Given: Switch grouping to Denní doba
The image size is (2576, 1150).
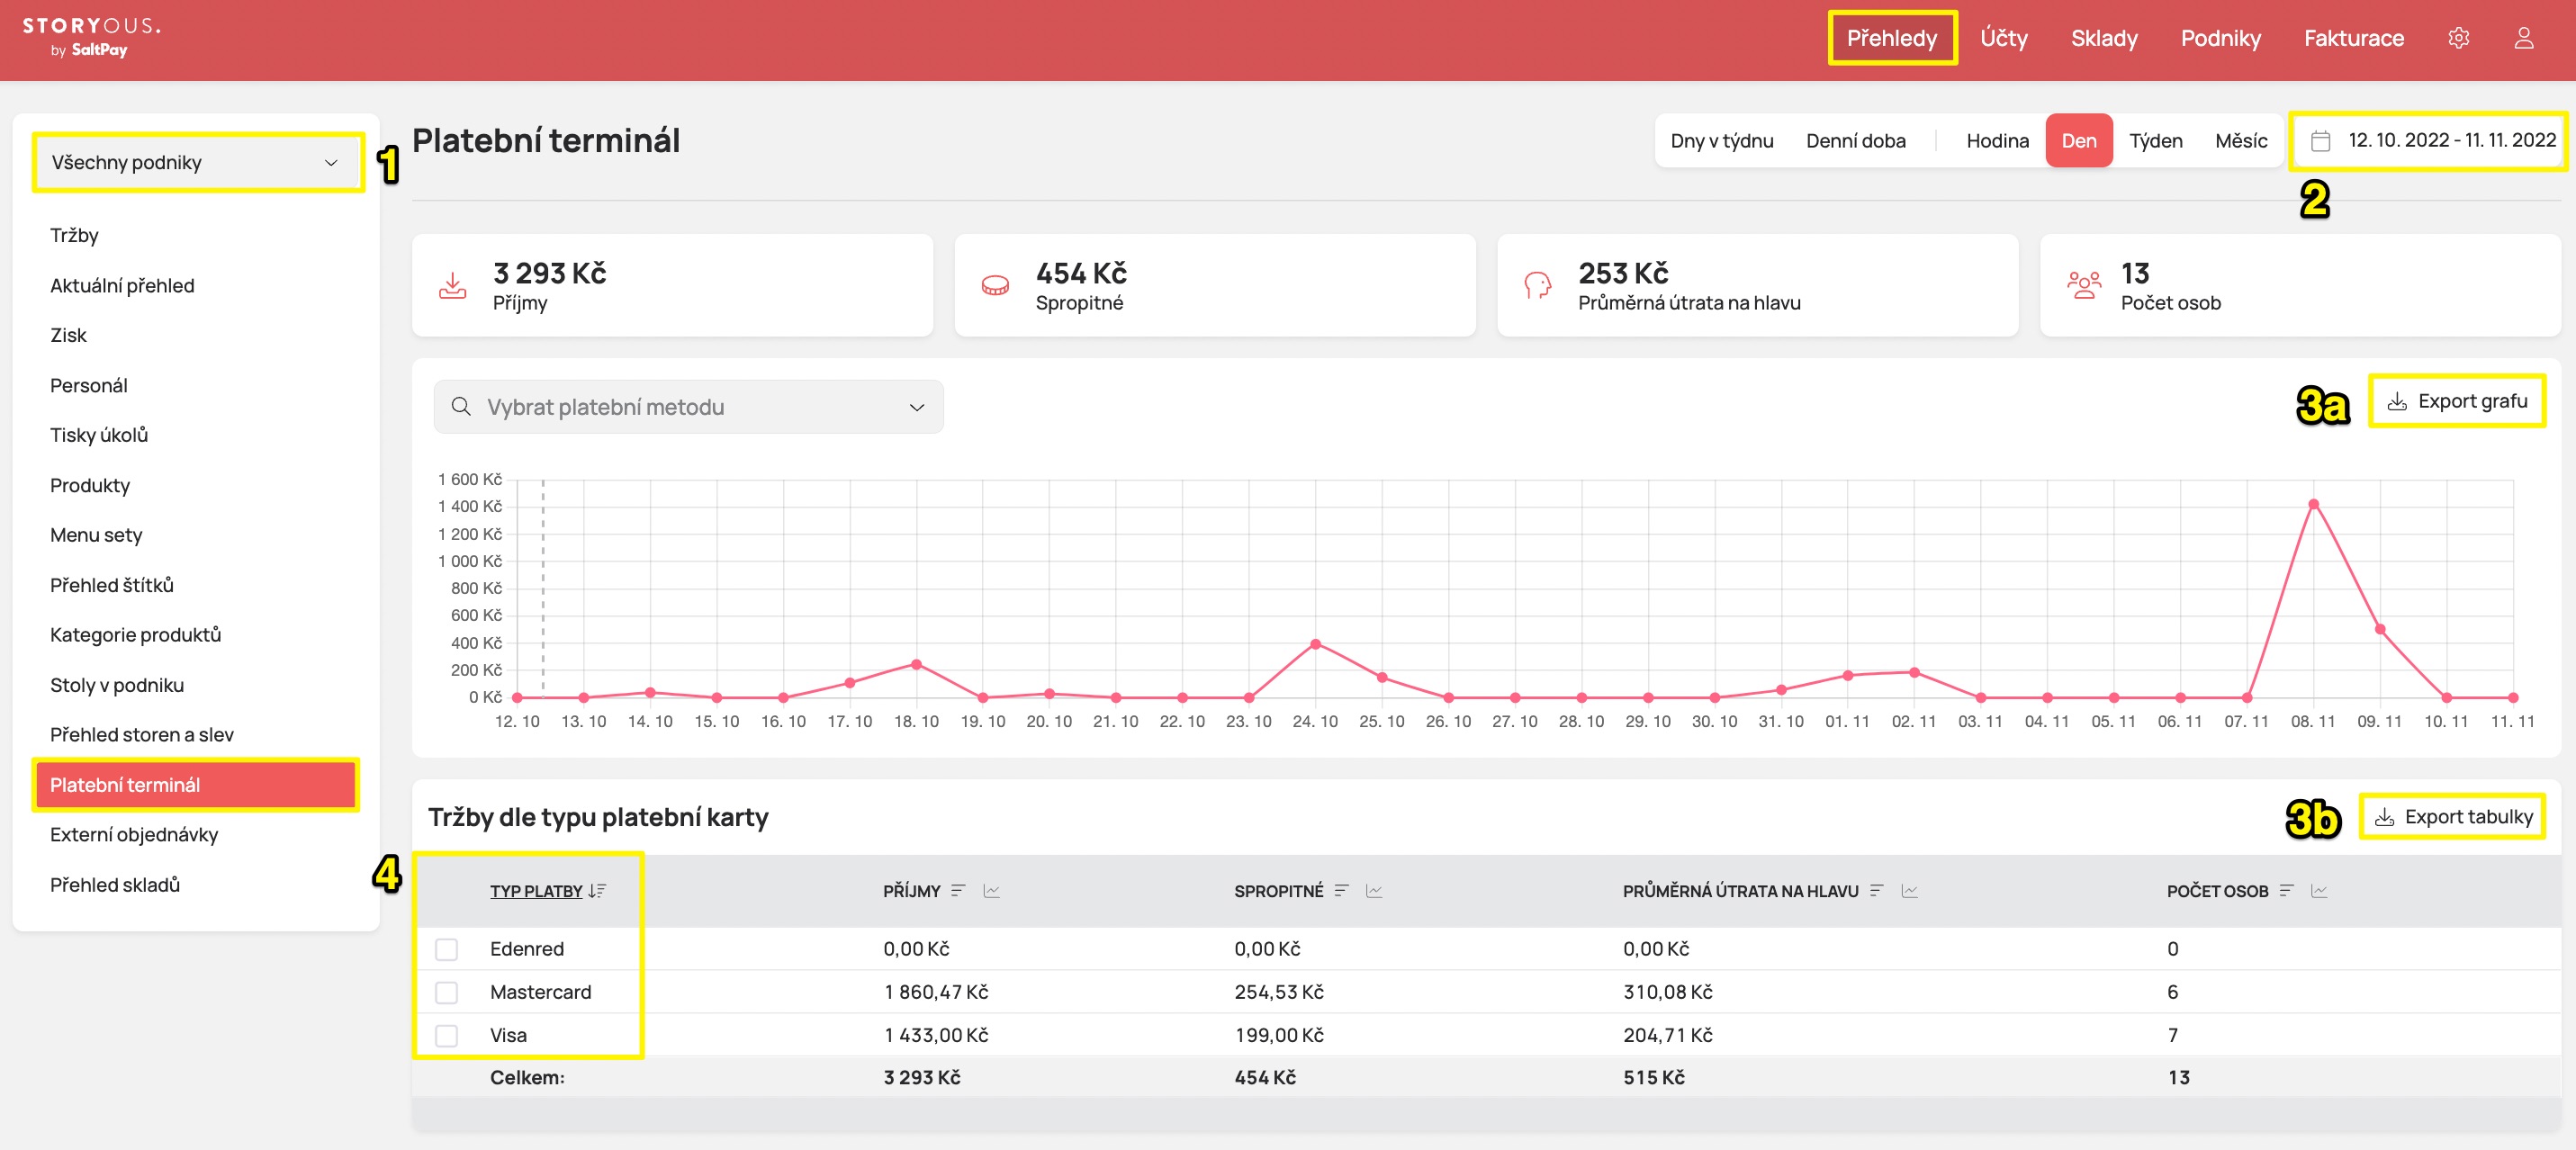Looking at the screenshot, I should point(1855,141).
